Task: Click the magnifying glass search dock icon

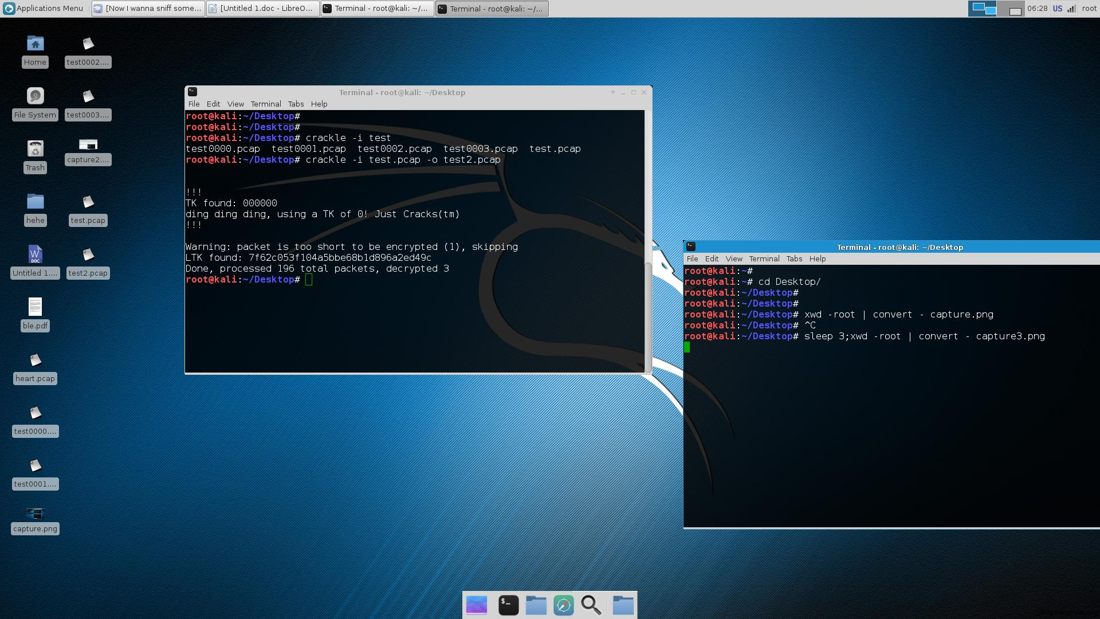Action: pyautogui.click(x=591, y=605)
